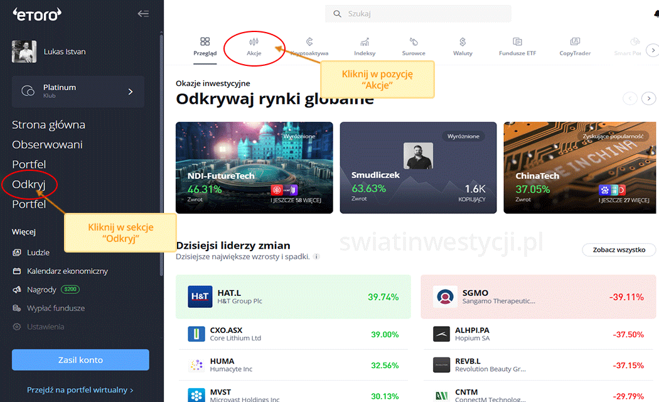Click the 39.74% HAT.L change value

pos(383,297)
